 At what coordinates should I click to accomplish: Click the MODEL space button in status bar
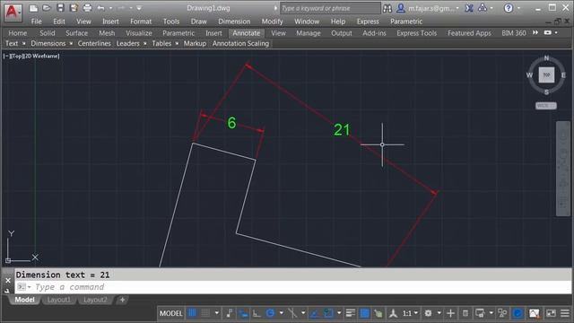(x=171, y=313)
